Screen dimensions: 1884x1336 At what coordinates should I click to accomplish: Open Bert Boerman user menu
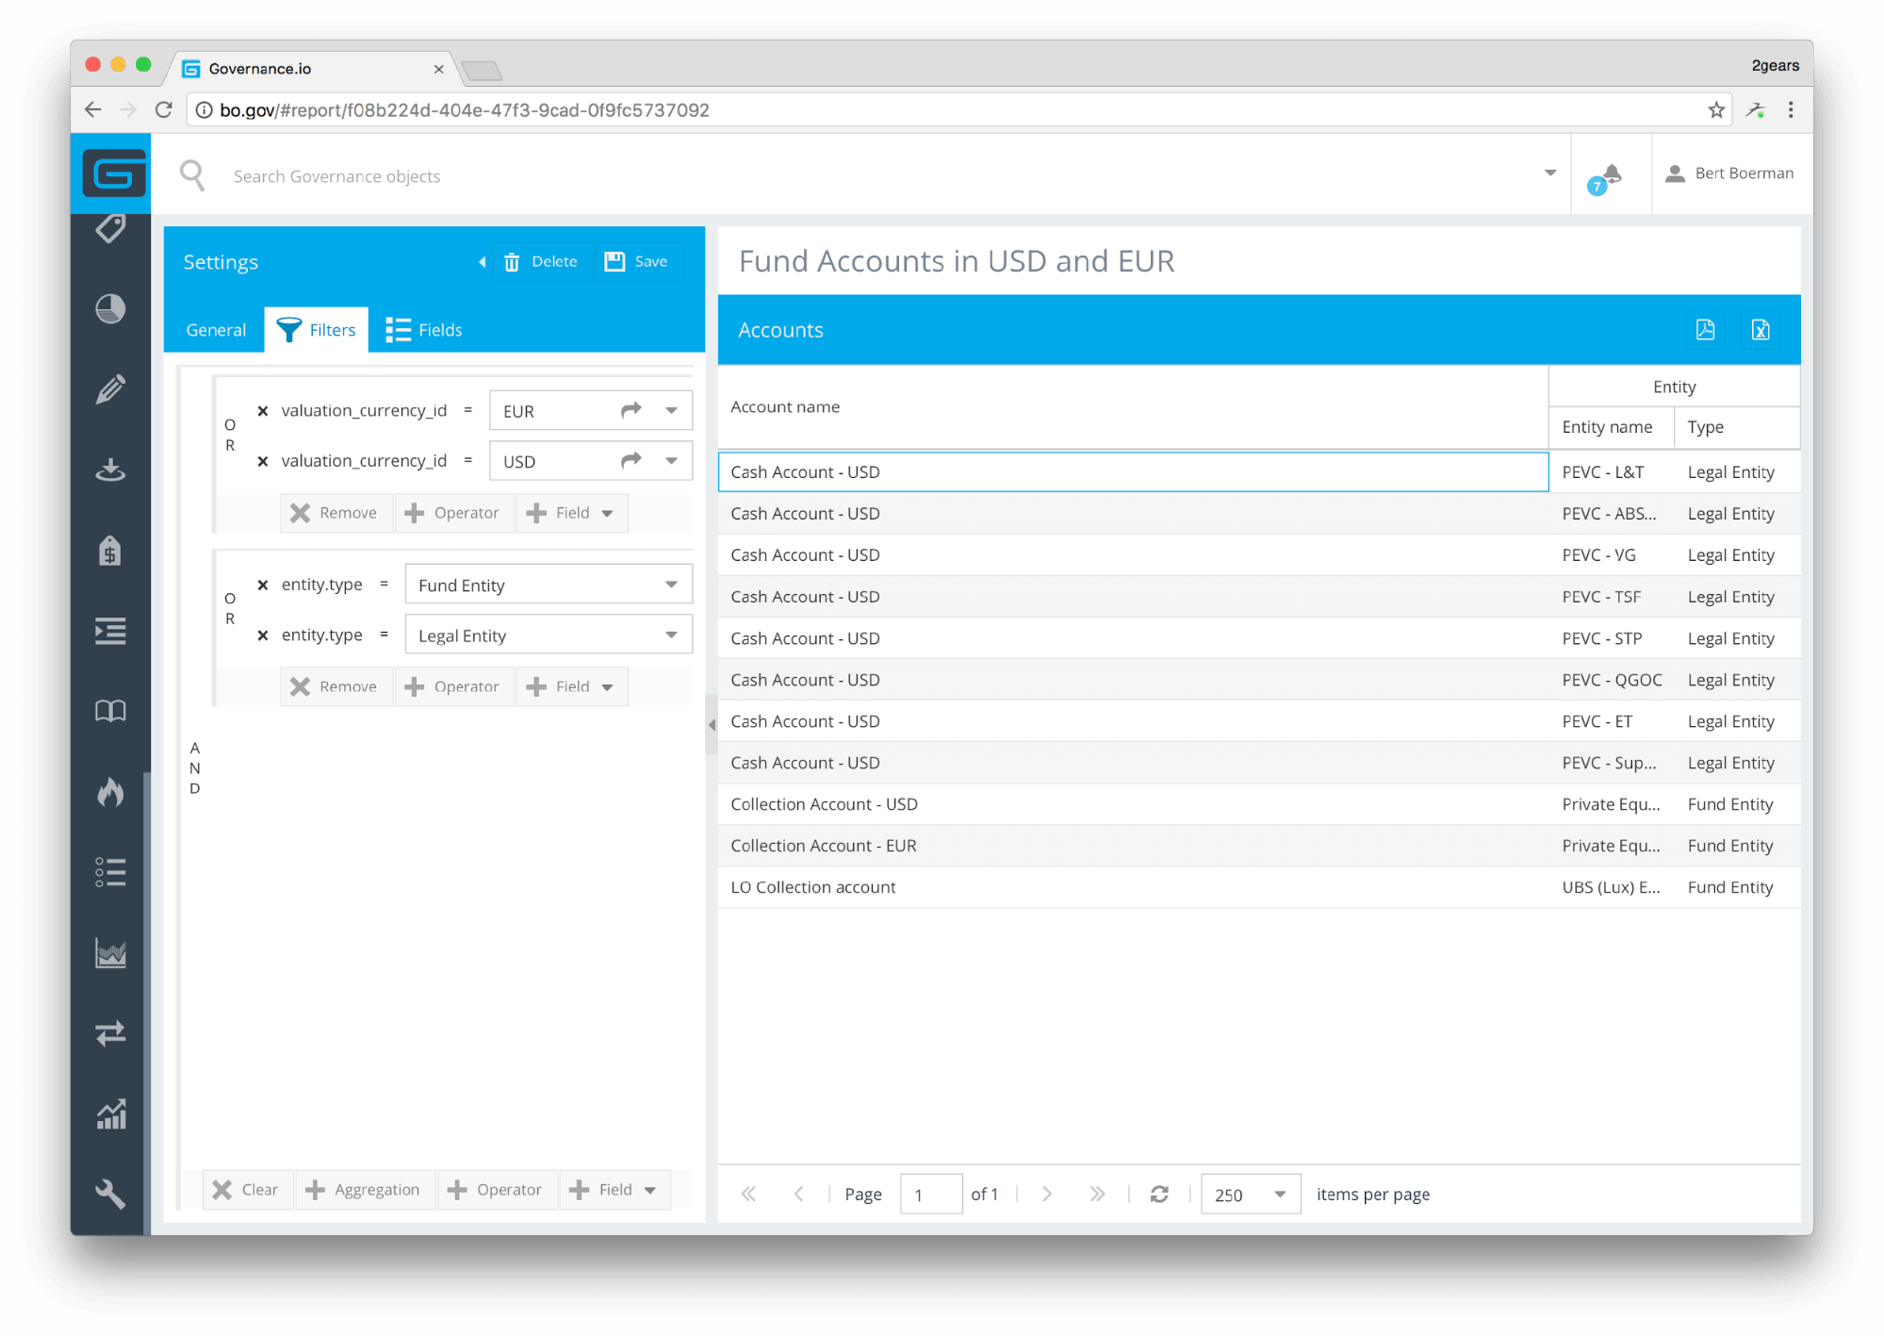tap(1730, 173)
